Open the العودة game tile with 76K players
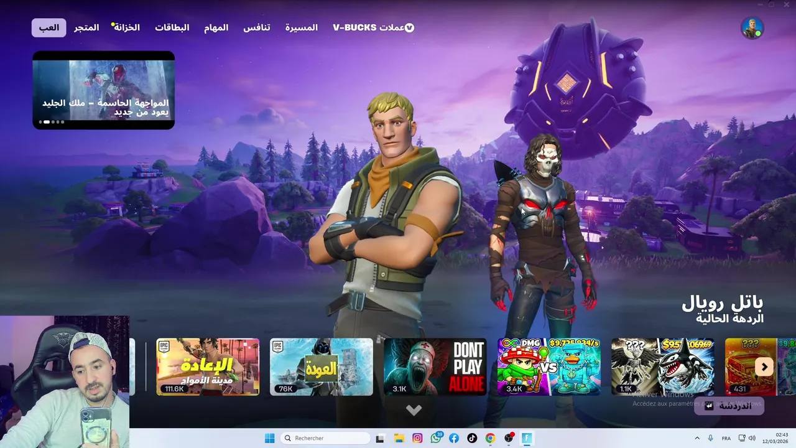Screen dimensions: 796x448 pyautogui.click(x=322, y=367)
